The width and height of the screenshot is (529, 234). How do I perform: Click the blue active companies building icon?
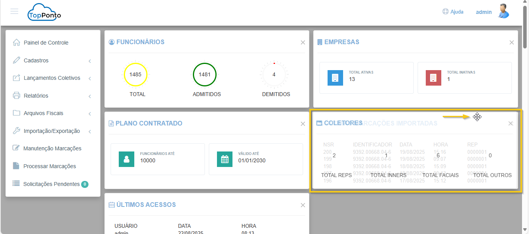pos(335,78)
